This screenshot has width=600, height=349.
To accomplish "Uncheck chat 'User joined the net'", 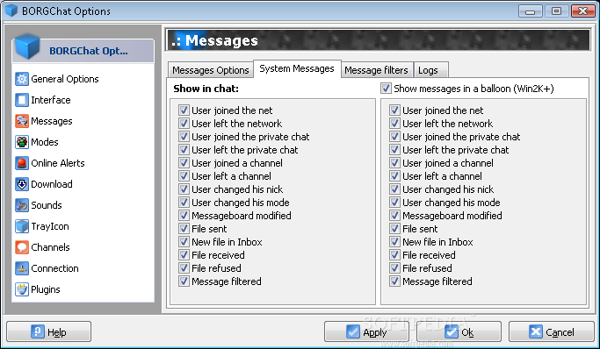I will click(x=184, y=110).
